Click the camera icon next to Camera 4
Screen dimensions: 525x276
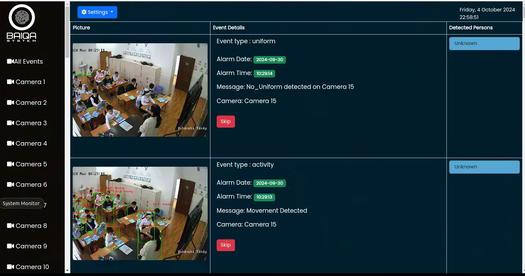coord(10,143)
